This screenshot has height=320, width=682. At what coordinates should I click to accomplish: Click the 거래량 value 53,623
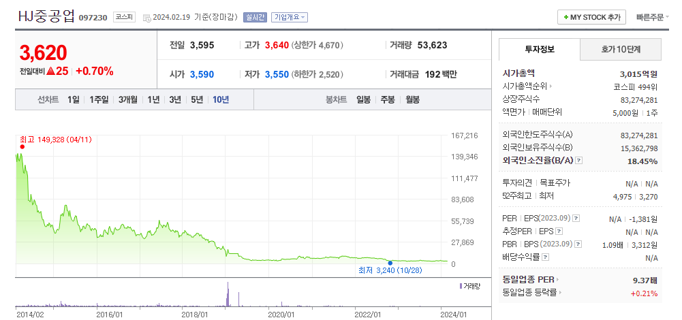432,45
